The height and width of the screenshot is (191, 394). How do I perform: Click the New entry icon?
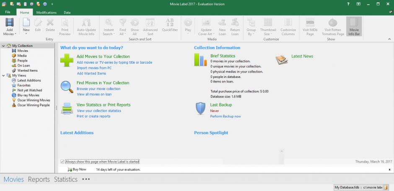pos(26,22)
